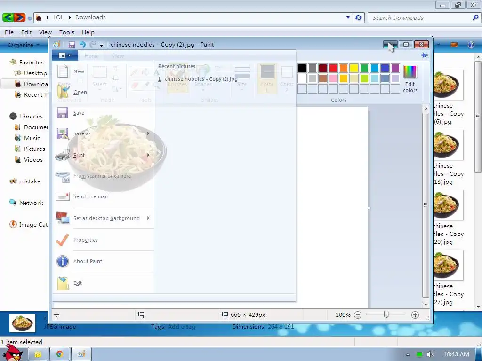This screenshot has width=482, height=361.
Task: Pick the red color swatch
Action: click(x=333, y=68)
